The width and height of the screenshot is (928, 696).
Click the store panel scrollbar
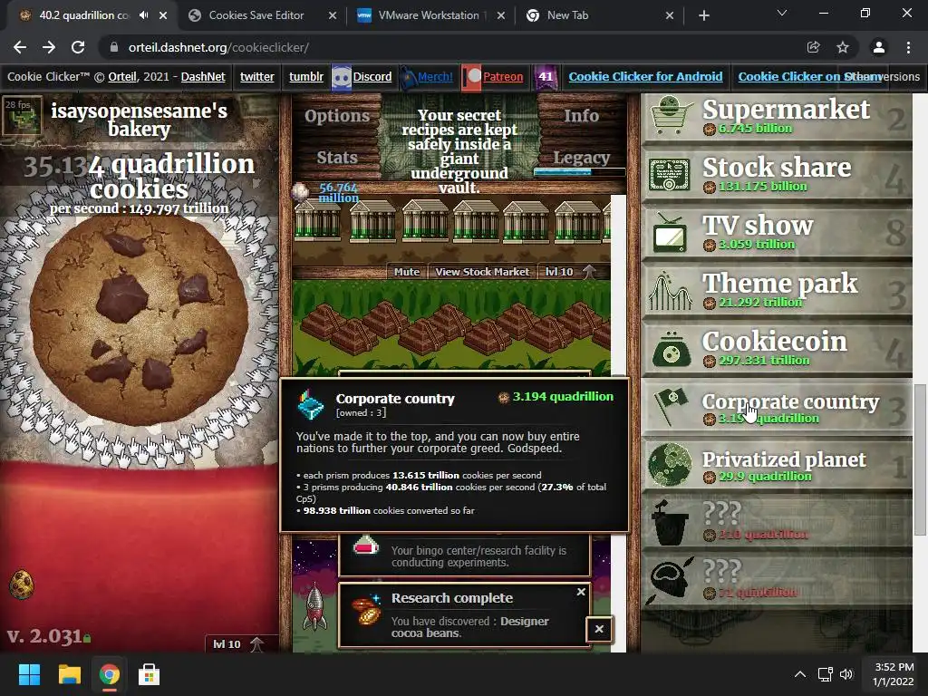click(920, 459)
